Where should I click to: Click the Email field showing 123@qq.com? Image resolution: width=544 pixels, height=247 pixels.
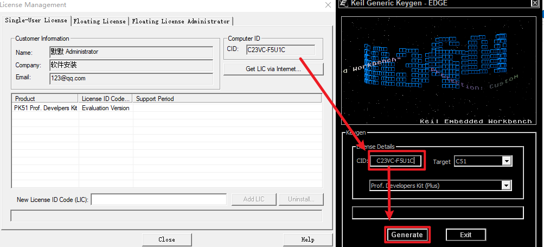[x=131, y=79]
